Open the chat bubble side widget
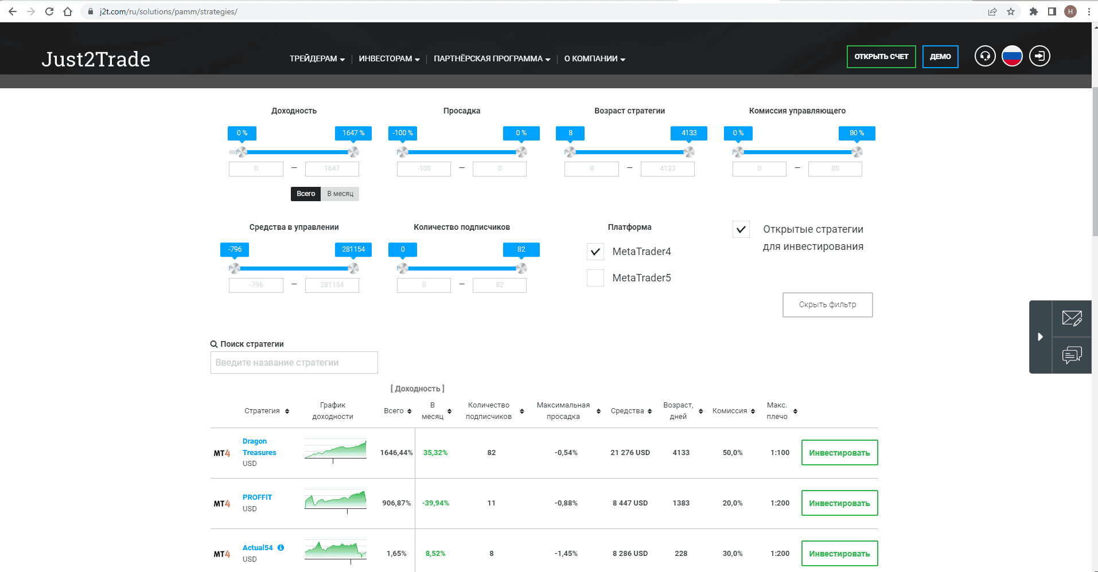Image resolution: width=1098 pixels, height=572 pixels. point(1072,355)
